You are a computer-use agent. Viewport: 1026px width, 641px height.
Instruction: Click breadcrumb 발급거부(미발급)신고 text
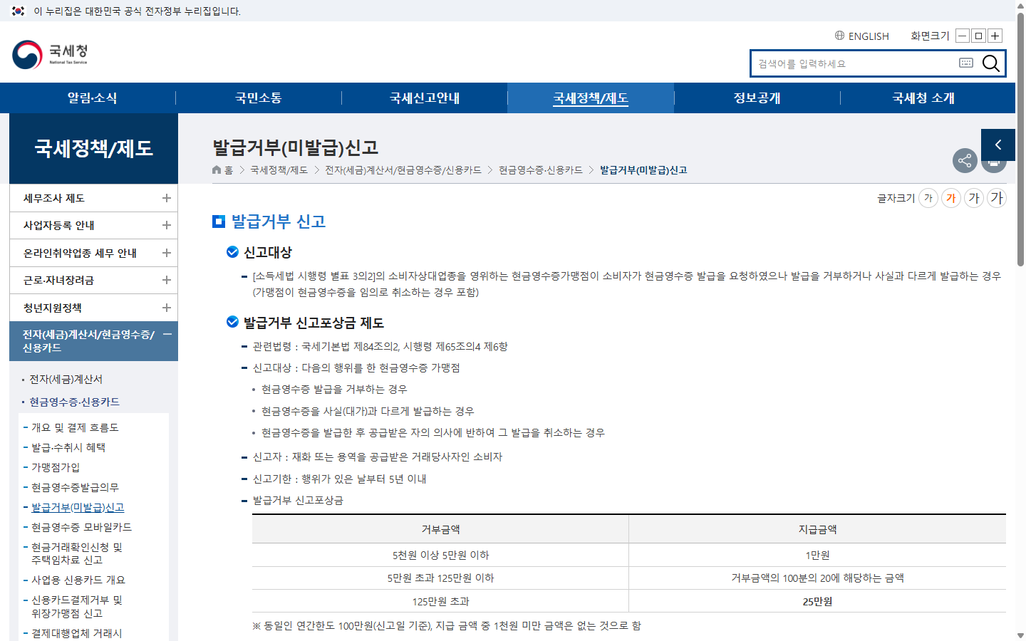pyautogui.click(x=643, y=170)
